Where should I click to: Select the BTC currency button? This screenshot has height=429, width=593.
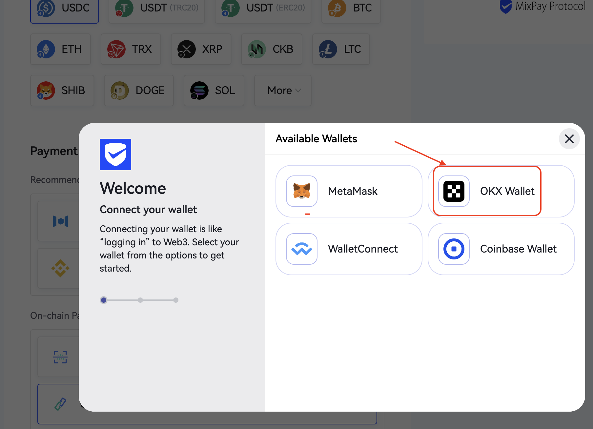coord(351,8)
